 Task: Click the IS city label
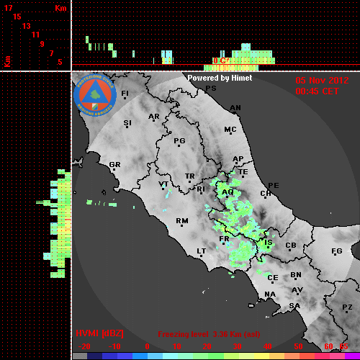coord(269,243)
